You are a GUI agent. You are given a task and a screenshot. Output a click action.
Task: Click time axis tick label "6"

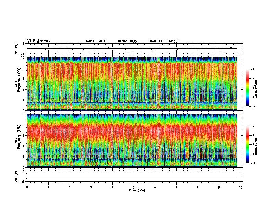pyautogui.click(x=155, y=187)
